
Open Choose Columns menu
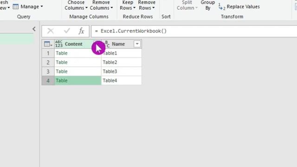click(x=76, y=5)
